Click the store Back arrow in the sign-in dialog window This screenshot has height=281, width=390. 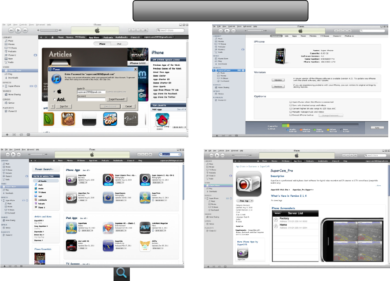pos(41,37)
